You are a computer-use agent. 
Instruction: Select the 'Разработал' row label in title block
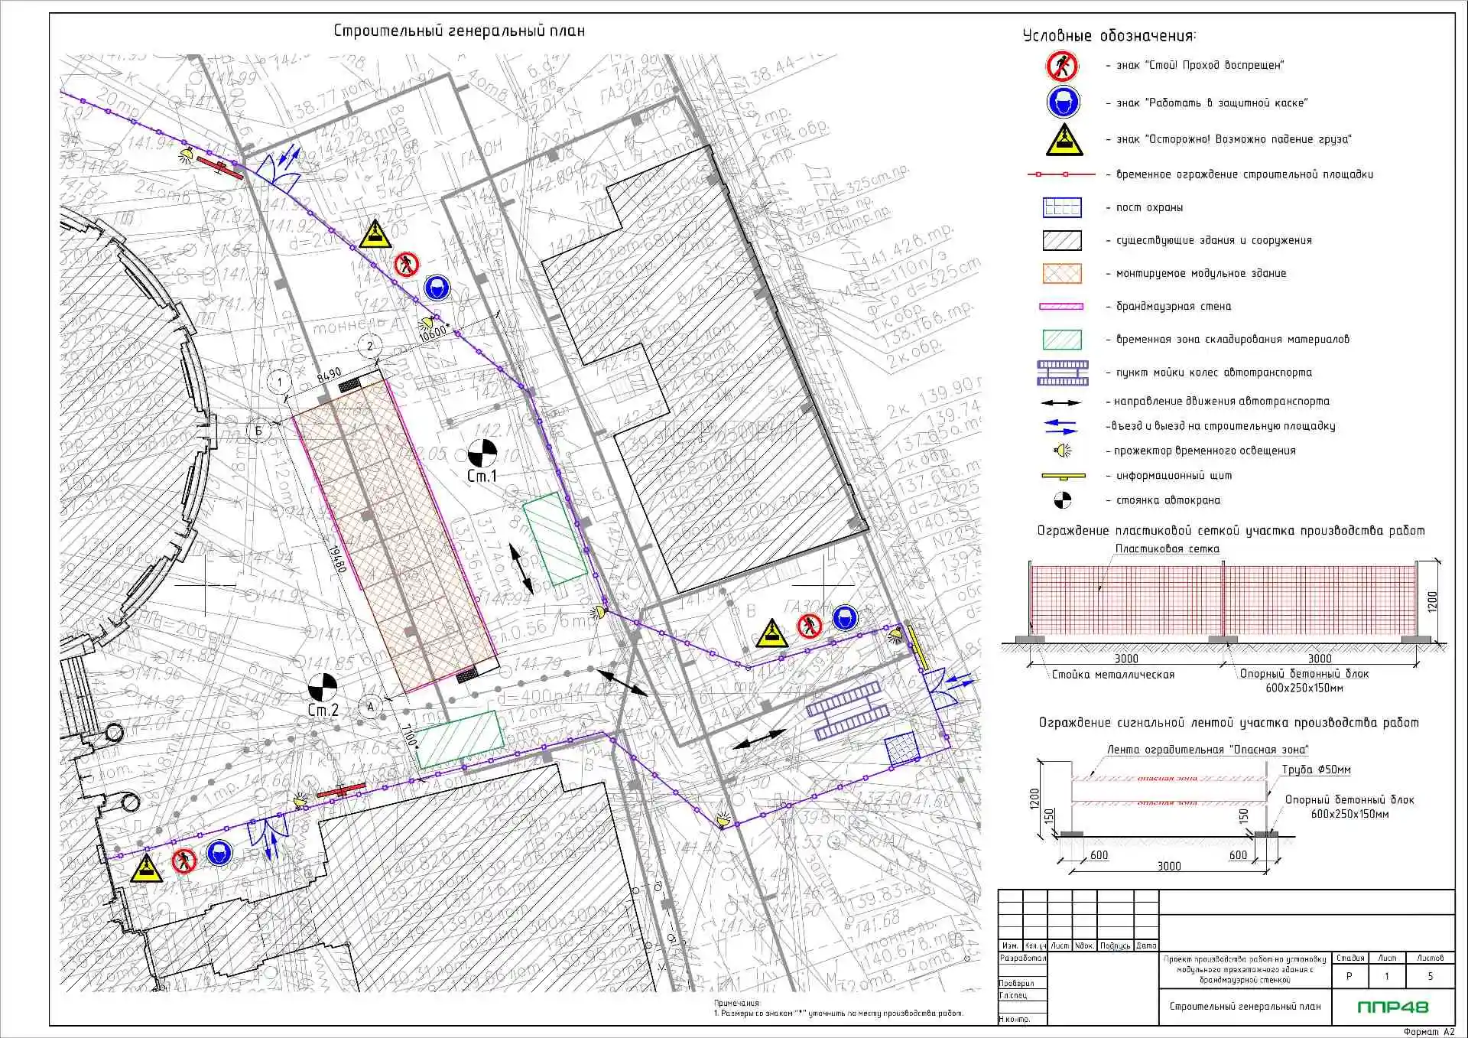tap(1022, 958)
